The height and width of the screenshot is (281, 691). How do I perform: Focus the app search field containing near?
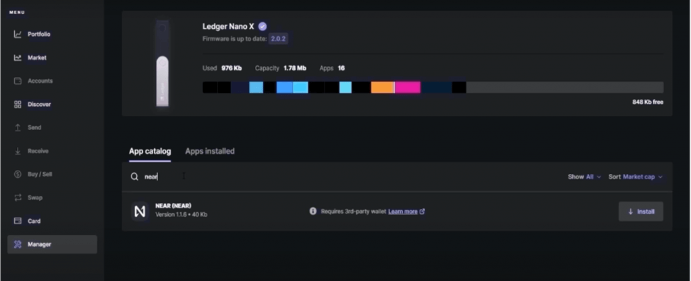tap(343, 177)
